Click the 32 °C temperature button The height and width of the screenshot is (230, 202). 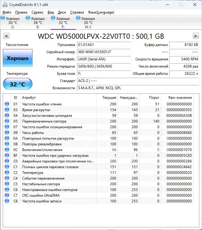[x=18, y=84]
